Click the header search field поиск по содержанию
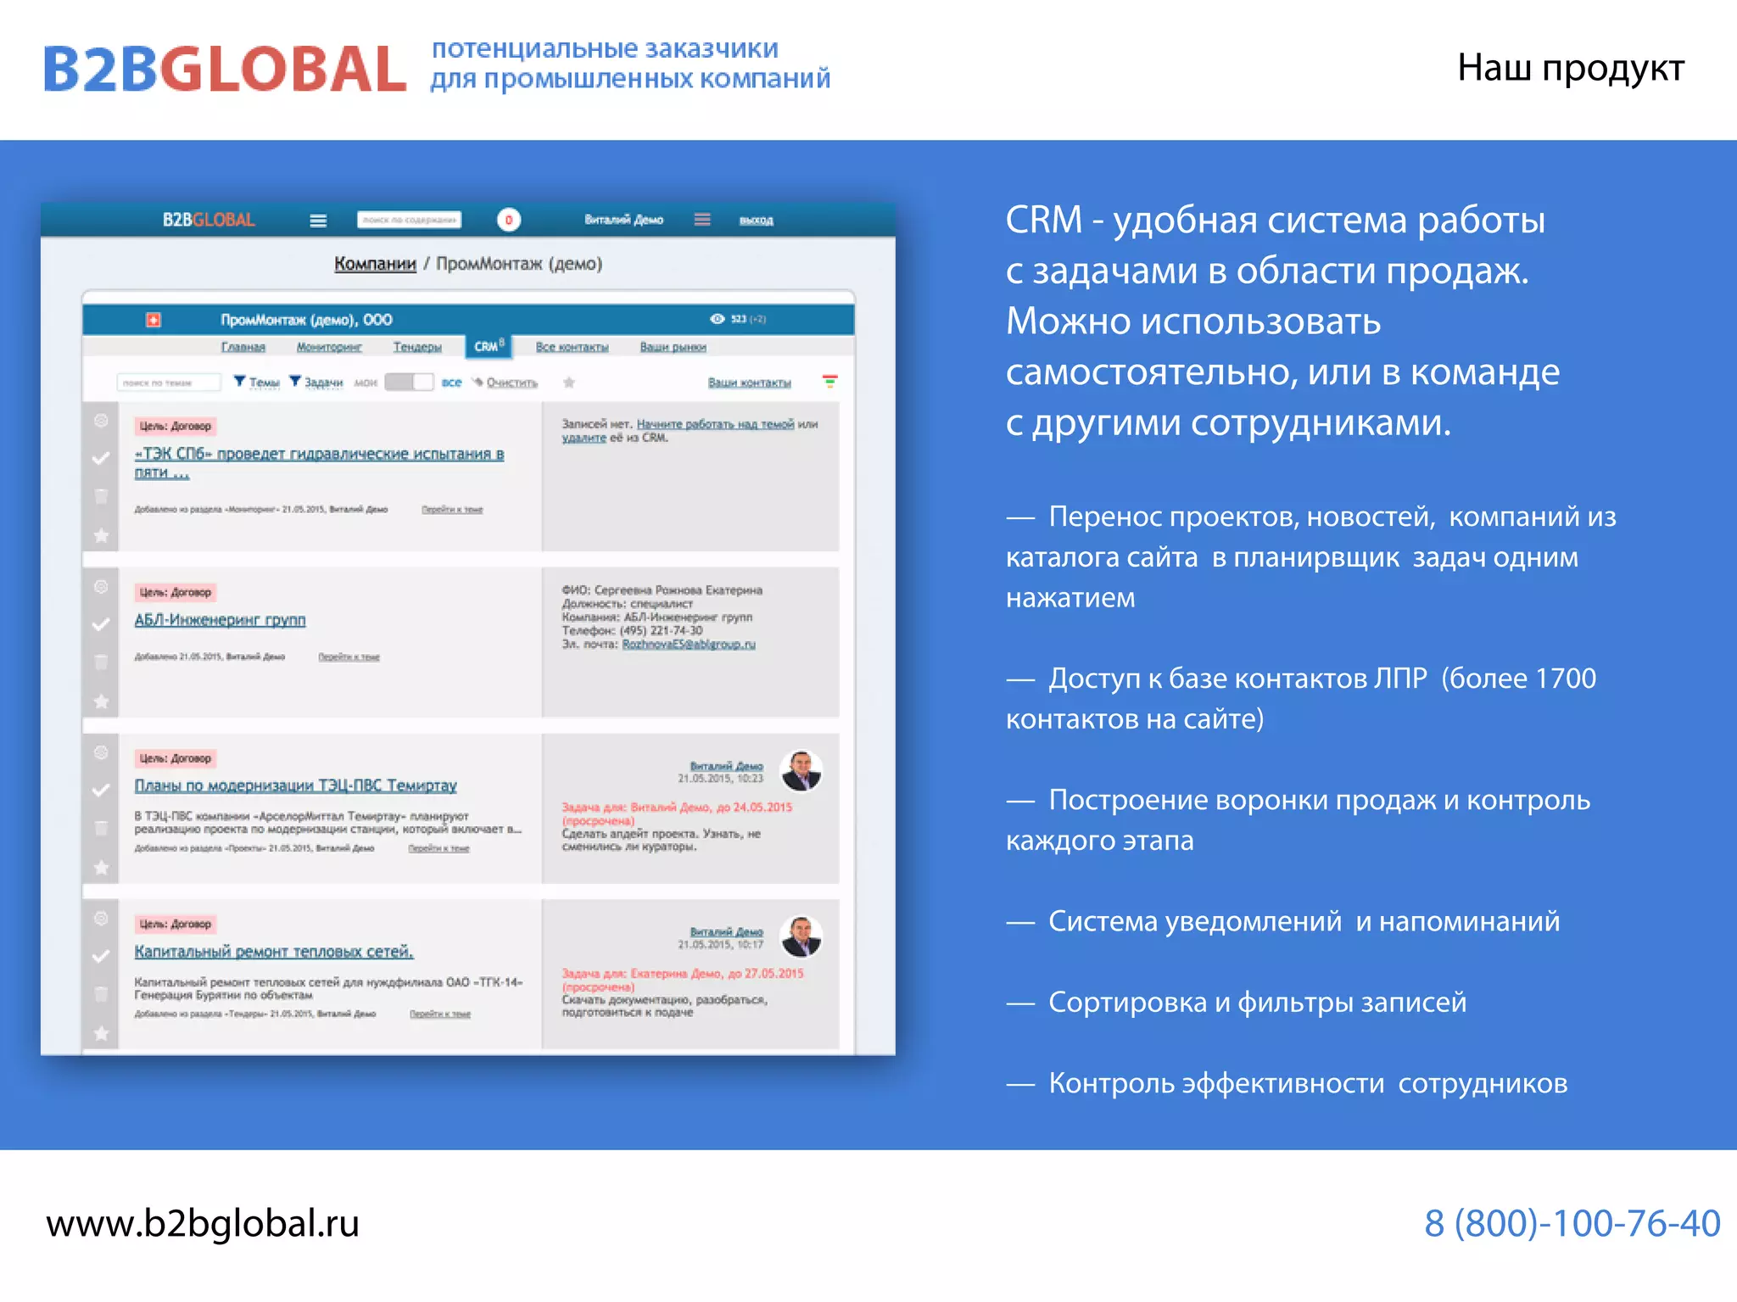The width and height of the screenshot is (1737, 1302). point(410,220)
